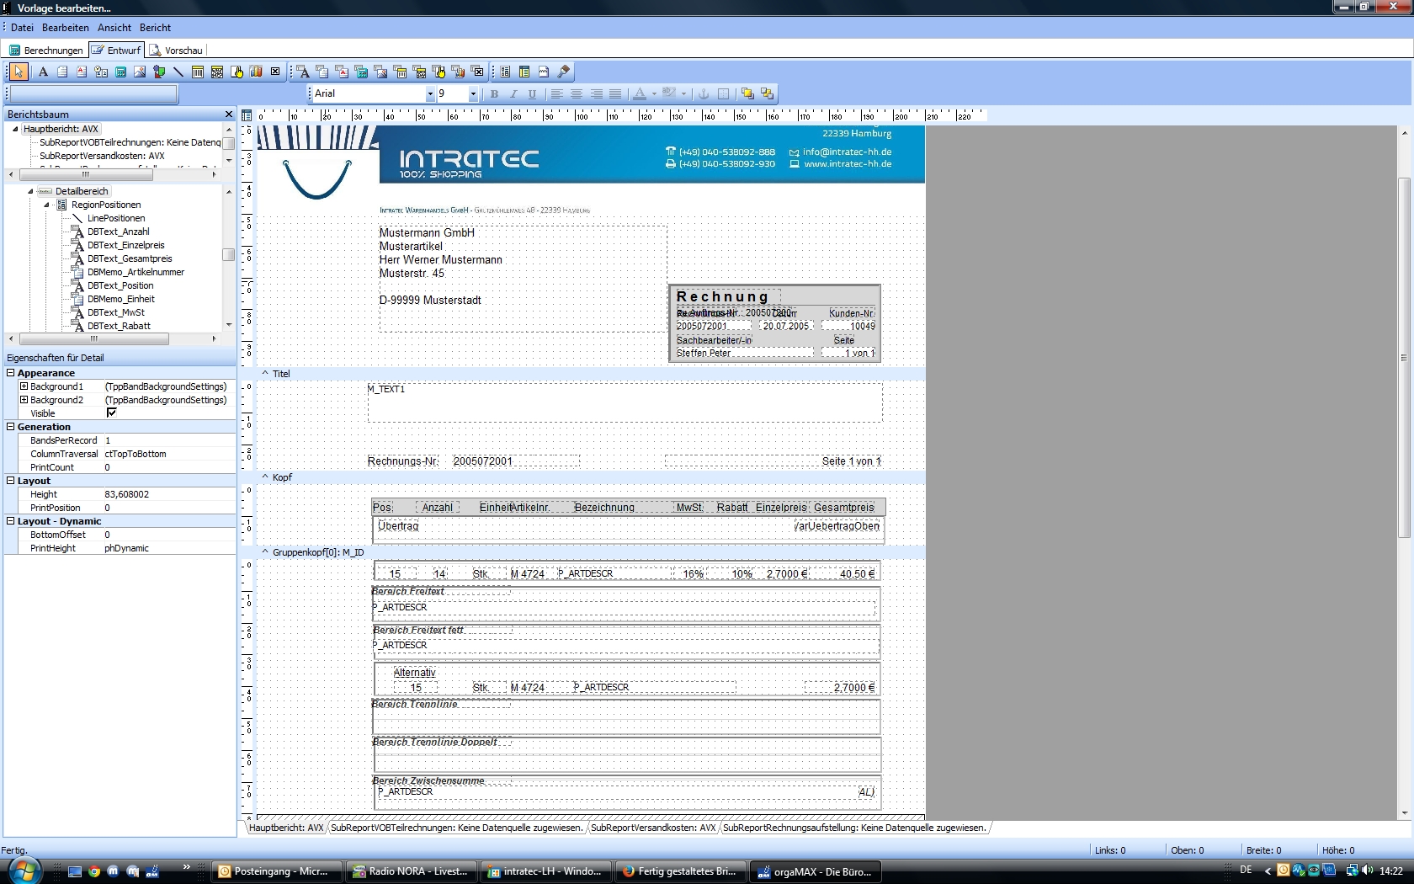Open the font size dropdown

pyautogui.click(x=473, y=93)
